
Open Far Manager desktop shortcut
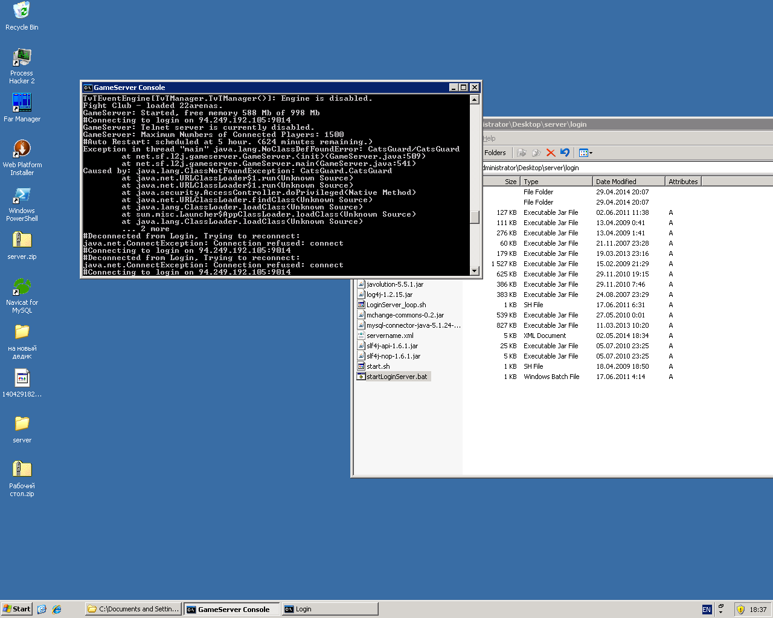point(22,107)
